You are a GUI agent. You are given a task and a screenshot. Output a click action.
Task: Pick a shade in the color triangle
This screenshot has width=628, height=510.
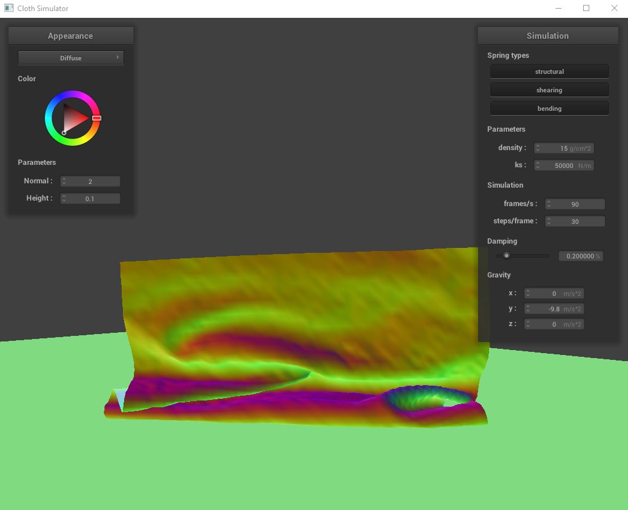coord(76,118)
